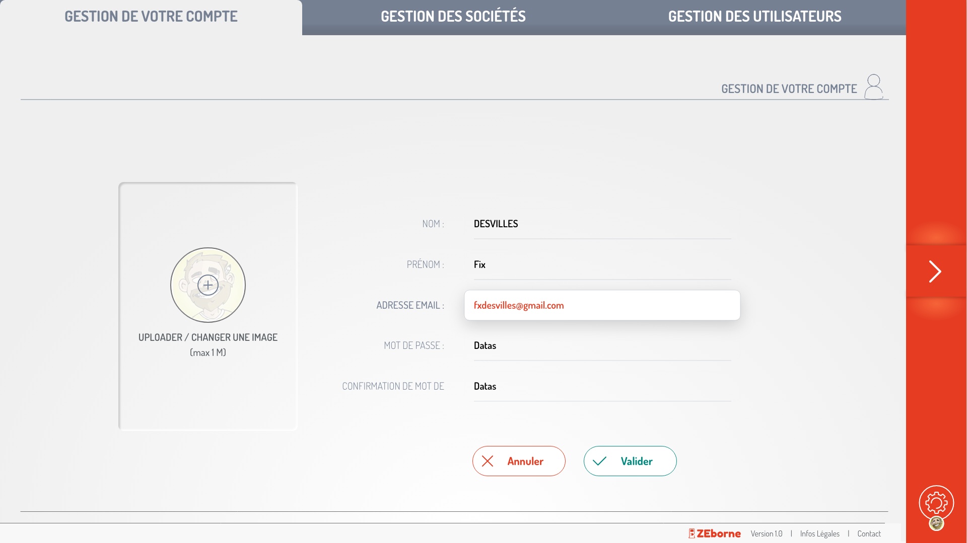Open the settings gear in sidebar
Image resolution: width=967 pixels, height=543 pixels.
pyautogui.click(x=936, y=502)
